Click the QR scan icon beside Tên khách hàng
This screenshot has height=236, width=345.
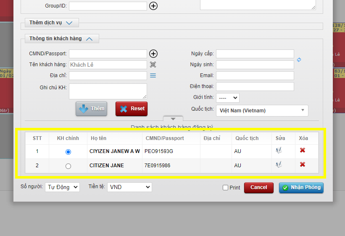point(153,65)
